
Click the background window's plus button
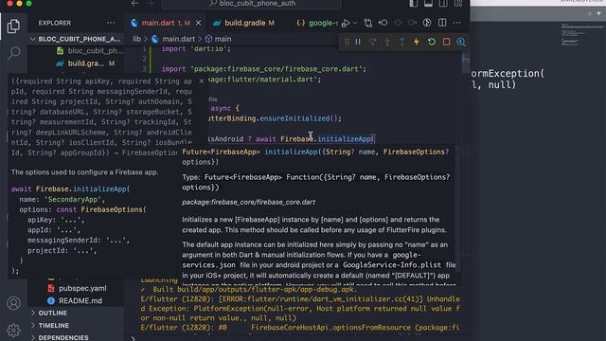590,13
